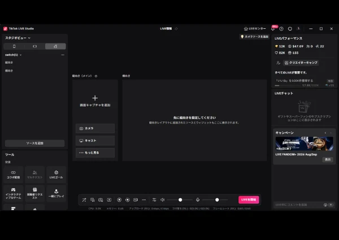This screenshot has height=240, width=339.
Task: Click the profile avatar in the title bar
Action: click(298, 28)
